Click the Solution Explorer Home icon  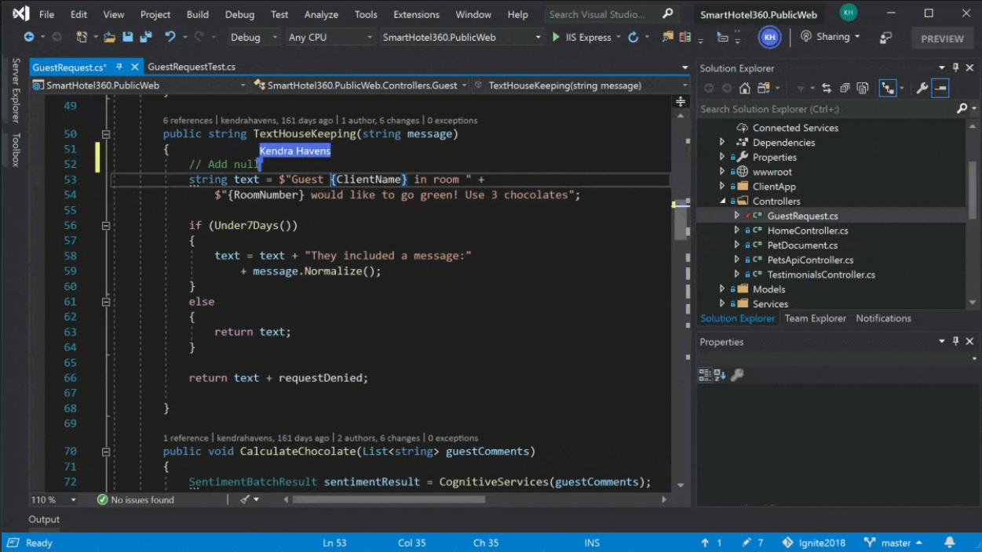(744, 89)
